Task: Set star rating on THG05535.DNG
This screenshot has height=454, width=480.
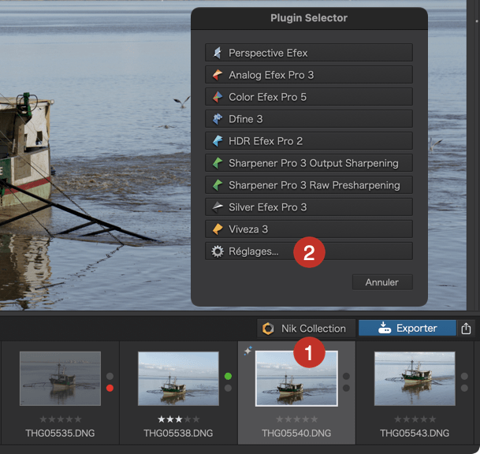Action: pos(61,419)
